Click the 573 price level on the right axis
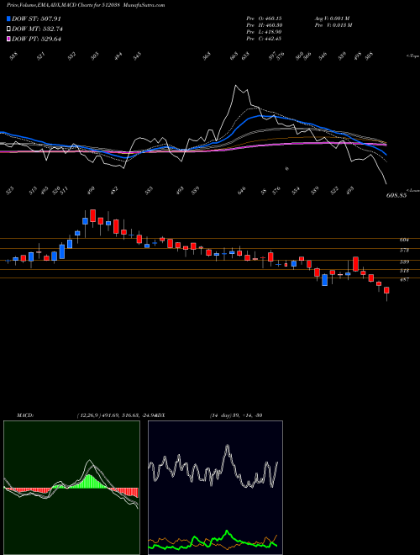This screenshot has height=555, width=420. click(x=404, y=251)
